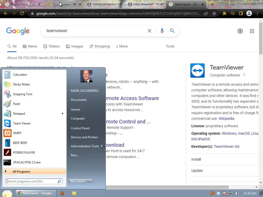This screenshot has width=263, height=197.
Task: Click the network tray icon
Action: coord(231,193)
